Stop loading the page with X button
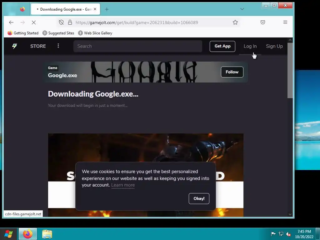Screen dimensions: 320x240 point(34,22)
